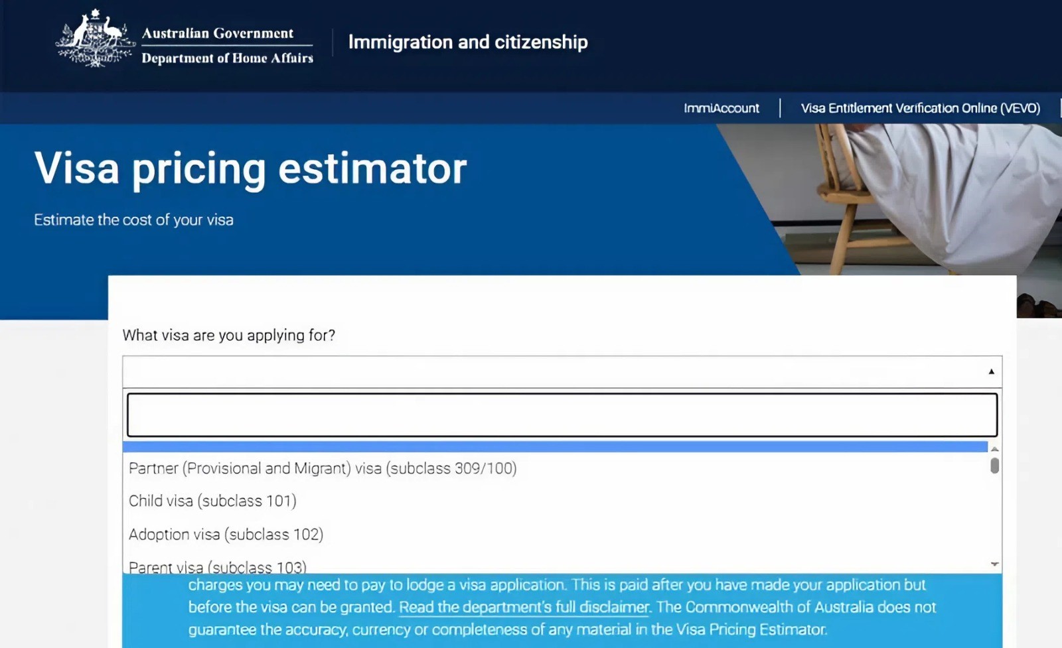This screenshot has height=648, width=1062.
Task: Click the visa search input field
Action: coord(562,415)
